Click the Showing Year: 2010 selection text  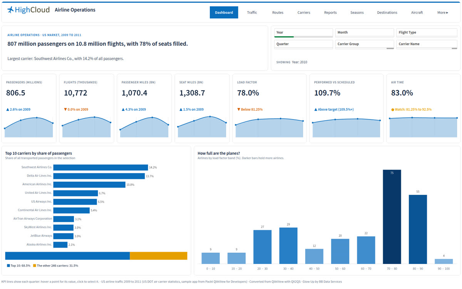(292, 62)
